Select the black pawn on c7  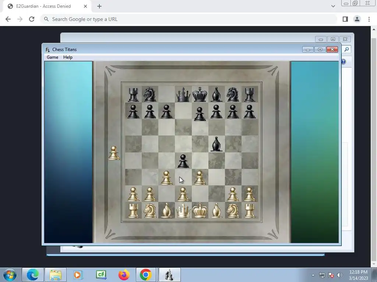click(x=166, y=112)
